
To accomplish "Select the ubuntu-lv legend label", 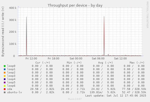I will (x=15, y=92).
